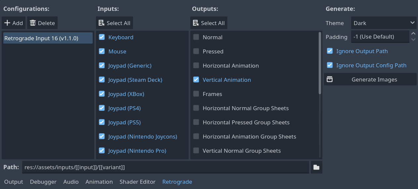The width and height of the screenshot is (418, 189).
Task: Delete the selected configuration
Action: pos(42,23)
